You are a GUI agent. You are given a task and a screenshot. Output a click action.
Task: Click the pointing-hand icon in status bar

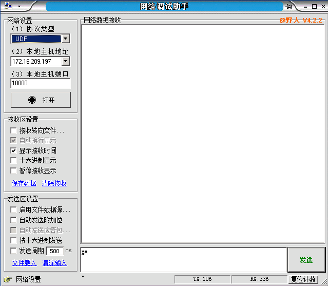pos(8,279)
